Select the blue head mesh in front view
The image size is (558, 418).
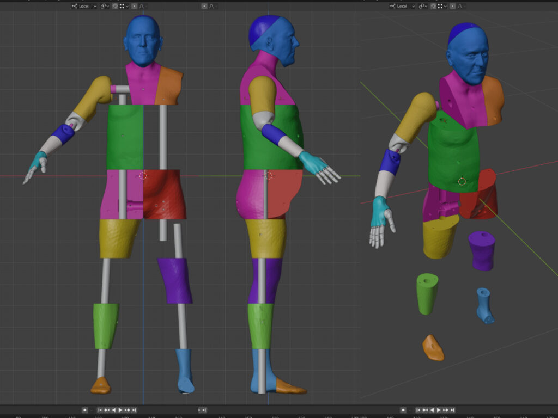(143, 41)
